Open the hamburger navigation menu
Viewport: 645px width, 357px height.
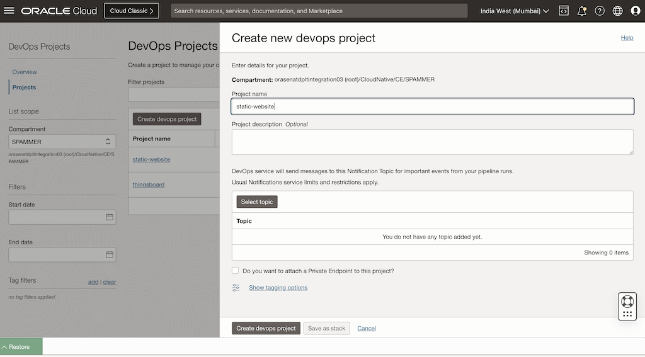9,11
